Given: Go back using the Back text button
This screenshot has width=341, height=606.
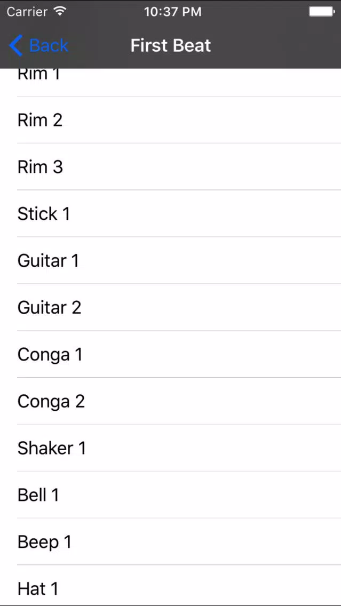Looking at the screenshot, I should click(x=49, y=45).
